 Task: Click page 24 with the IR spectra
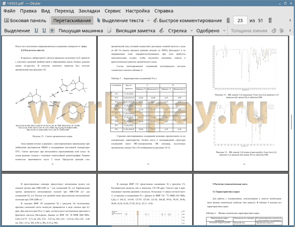(241, 104)
